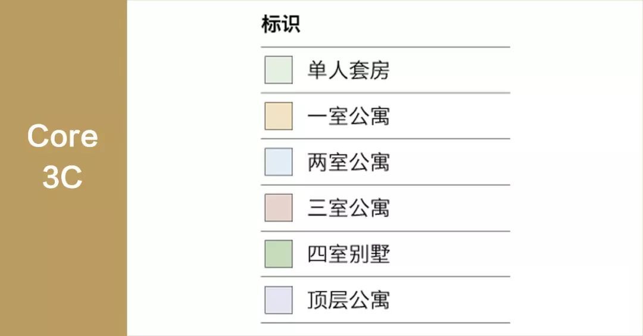Select the beige 一室公寓 color swatch

(x=279, y=116)
